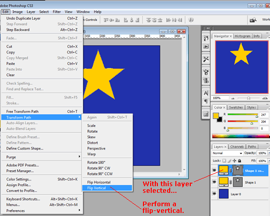The height and width of the screenshot is (216, 270).
Task: Select Free Transform Path
Action: [42, 112]
